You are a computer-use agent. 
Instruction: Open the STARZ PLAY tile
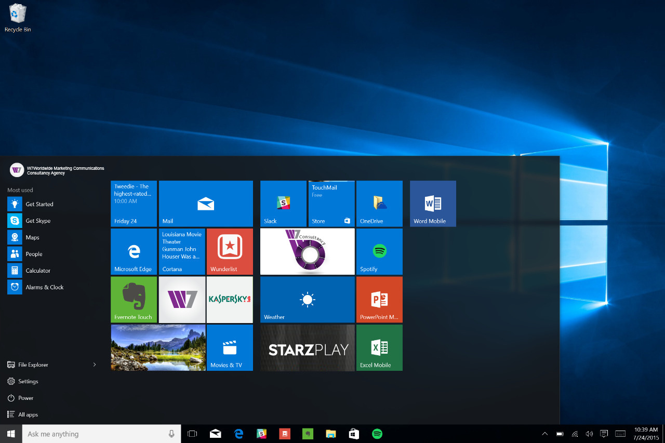(x=308, y=347)
